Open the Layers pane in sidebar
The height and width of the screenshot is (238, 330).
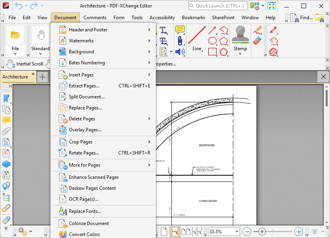(6, 164)
